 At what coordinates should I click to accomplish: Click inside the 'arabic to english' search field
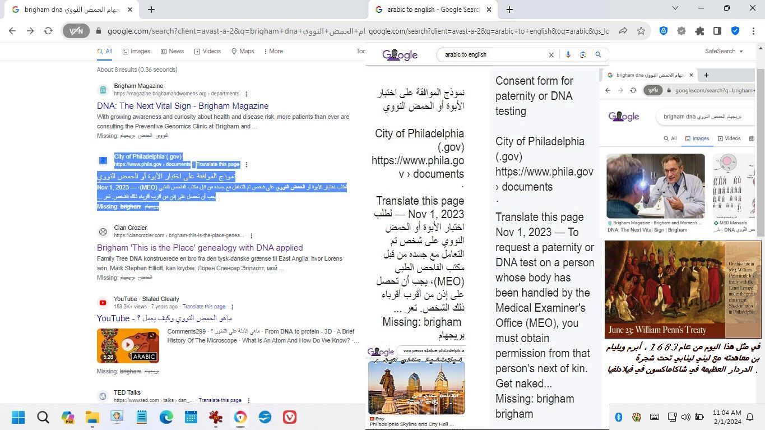click(x=493, y=55)
